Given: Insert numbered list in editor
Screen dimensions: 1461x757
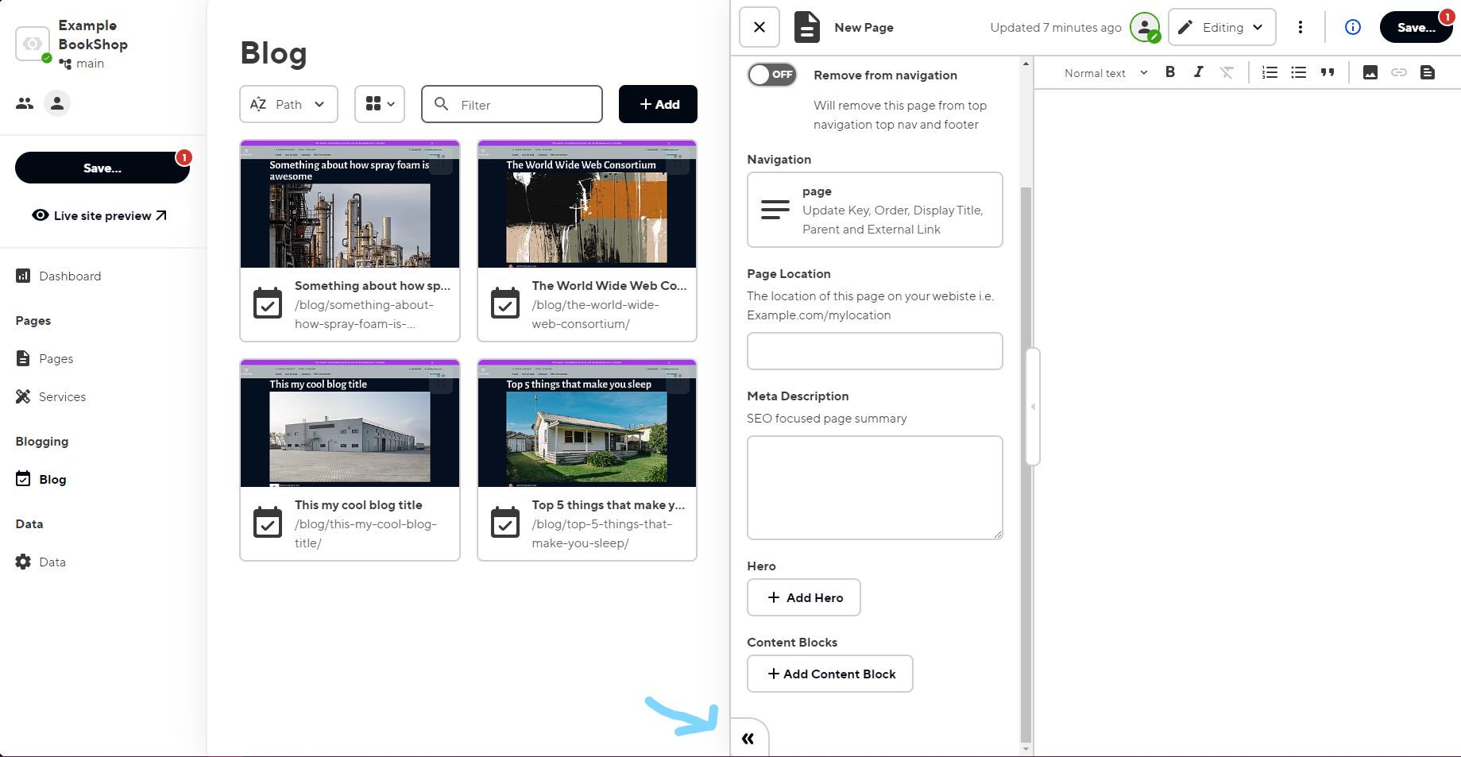Looking at the screenshot, I should 1270,72.
